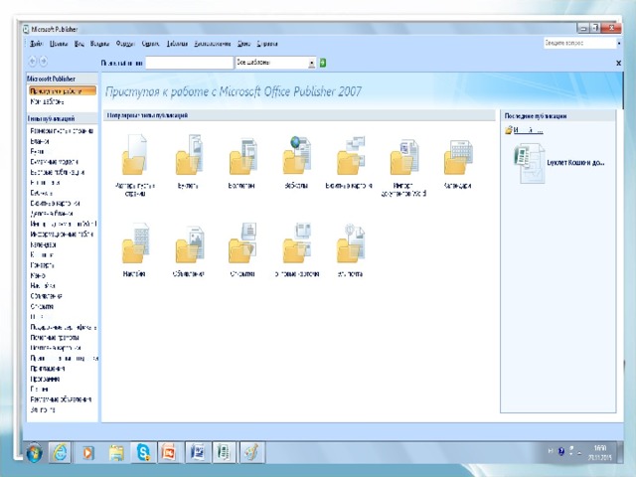Open the Blank Page Sizes folder icon

(134, 159)
